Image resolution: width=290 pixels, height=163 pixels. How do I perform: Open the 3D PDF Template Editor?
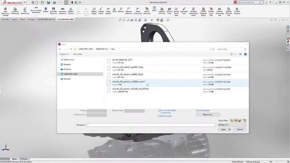203,12
